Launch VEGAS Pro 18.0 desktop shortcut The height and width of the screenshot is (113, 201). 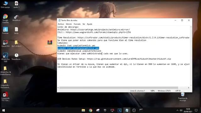(x=5, y=58)
